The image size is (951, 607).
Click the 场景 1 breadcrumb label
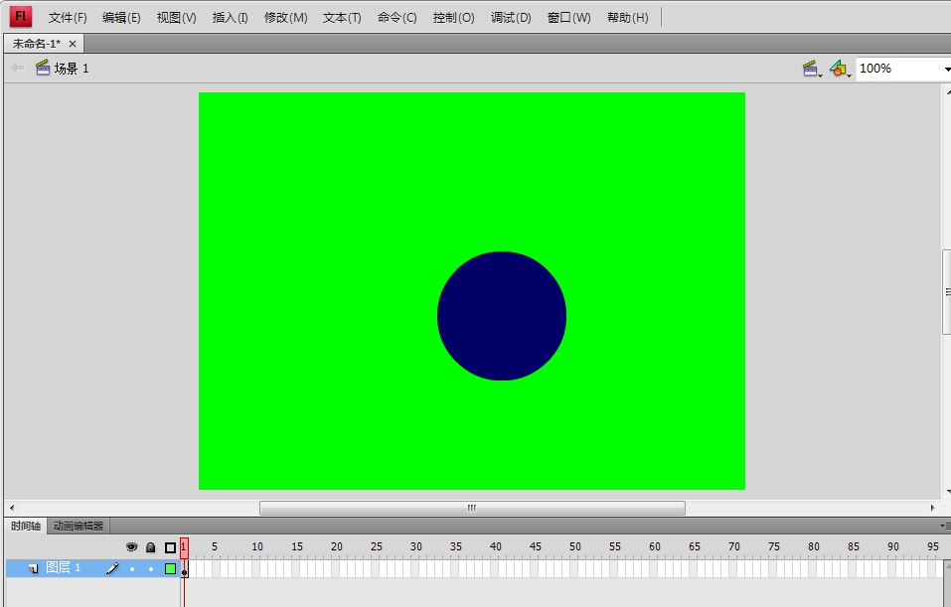point(72,69)
